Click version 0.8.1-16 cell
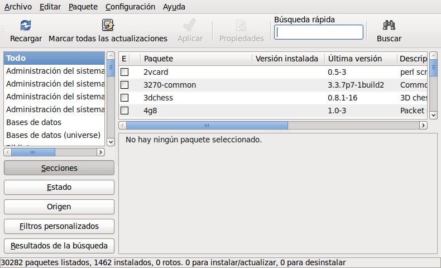Screen dimensions: 441x268 click(x=342, y=98)
